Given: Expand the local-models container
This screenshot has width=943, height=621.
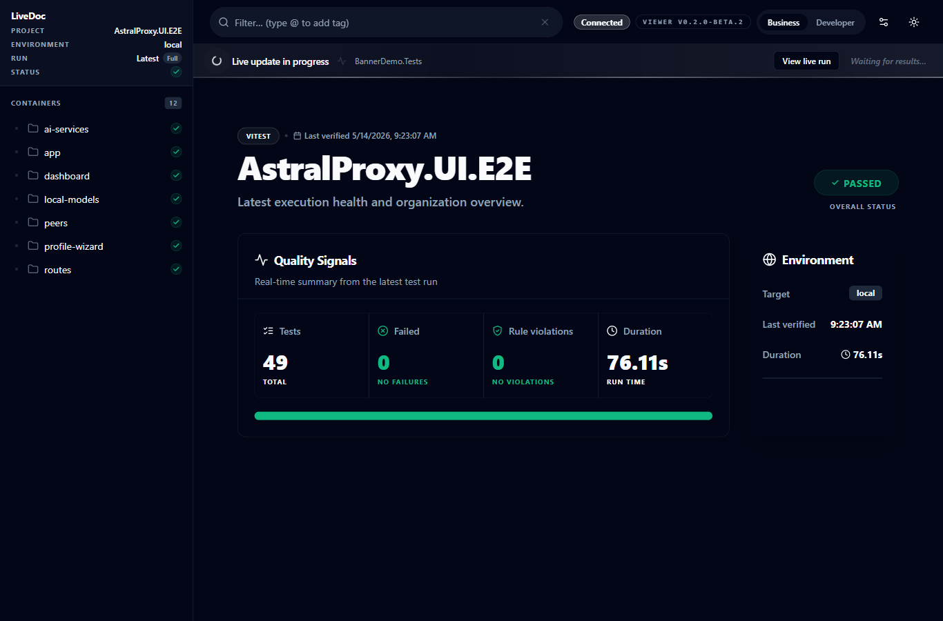Looking at the screenshot, I should tap(97, 199).
